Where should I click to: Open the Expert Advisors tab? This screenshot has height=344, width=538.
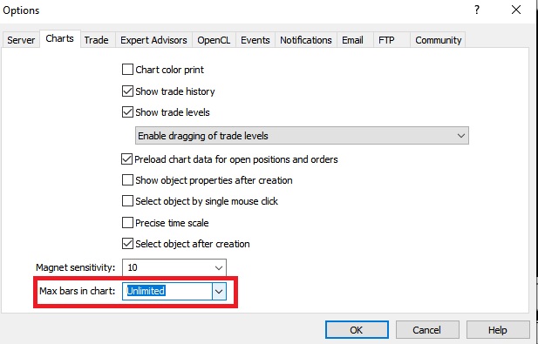click(x=153, y=40)
